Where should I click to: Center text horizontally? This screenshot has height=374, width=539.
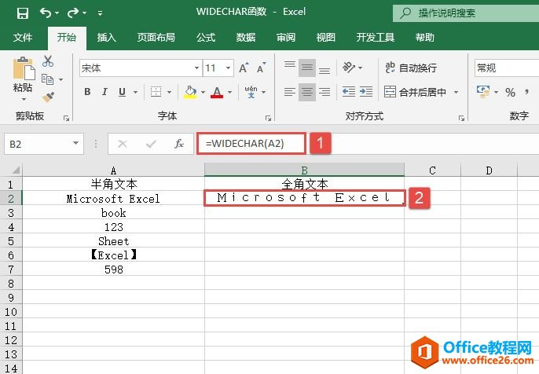tap(307, 92)
